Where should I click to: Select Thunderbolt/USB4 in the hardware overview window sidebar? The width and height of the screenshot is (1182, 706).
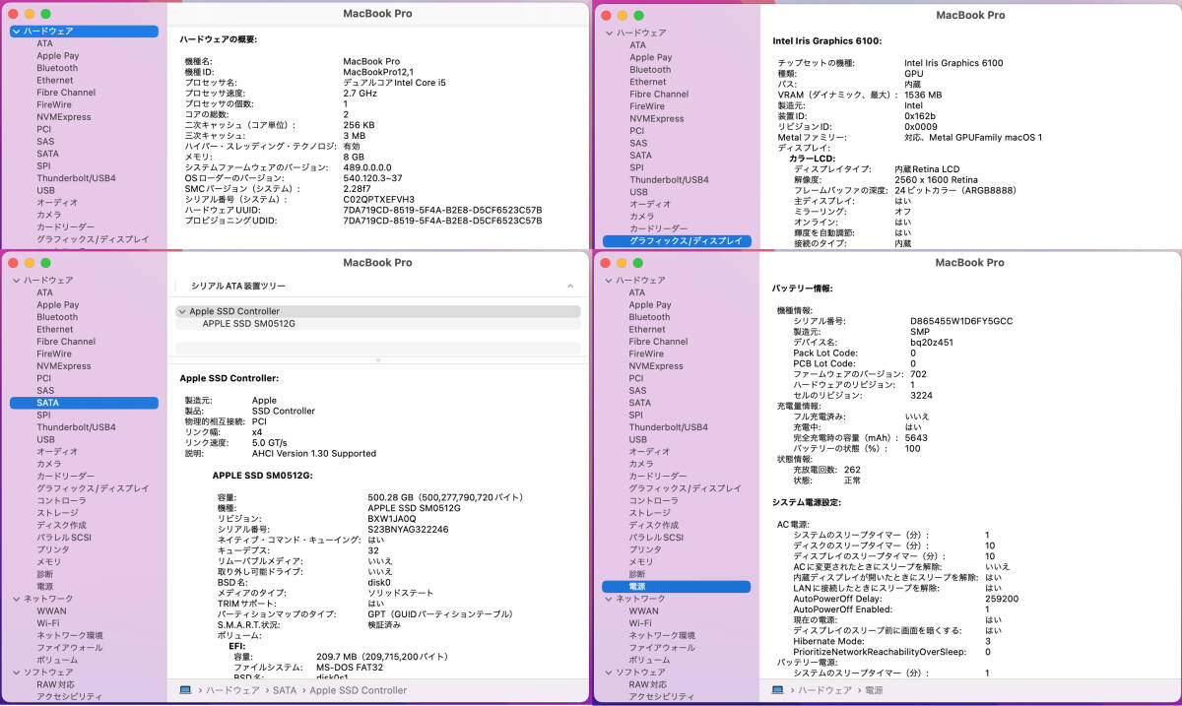click(x=76, y=178)
